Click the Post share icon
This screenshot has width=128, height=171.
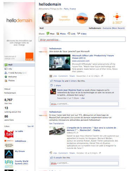pos(48,33)
